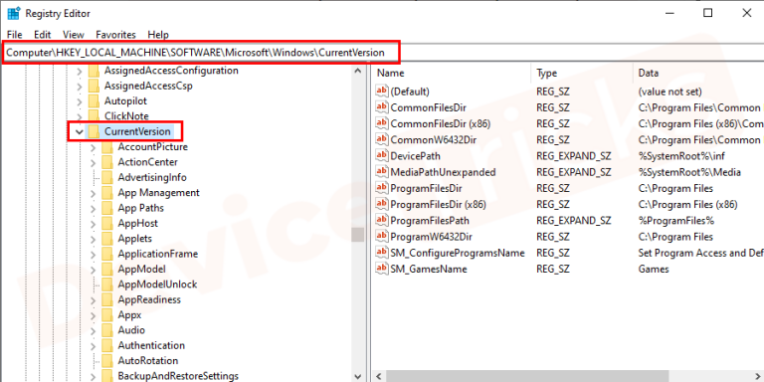764x382 pixels.
Task: Click the ab icon next to ProgramFilesPath
Action: point(382,221)
